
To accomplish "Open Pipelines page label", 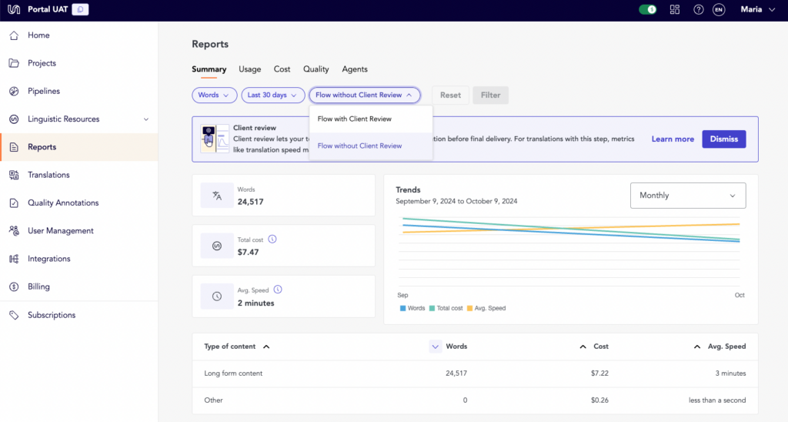I will tap(44, 91).
